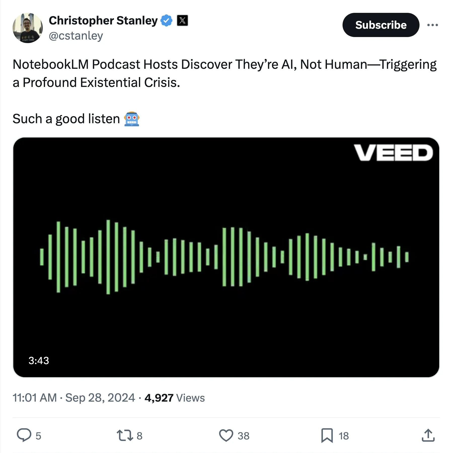The width and height of the screenshot is (452, 453).
Task: Play the audio waveform video
Action: 226,257
